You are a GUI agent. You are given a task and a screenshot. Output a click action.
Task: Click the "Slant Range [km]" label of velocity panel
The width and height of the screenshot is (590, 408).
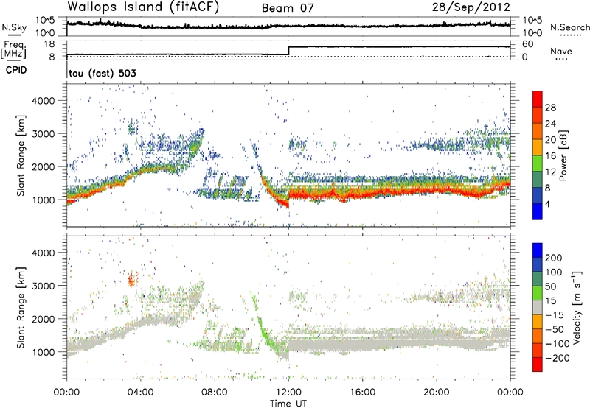click(21, 307)
